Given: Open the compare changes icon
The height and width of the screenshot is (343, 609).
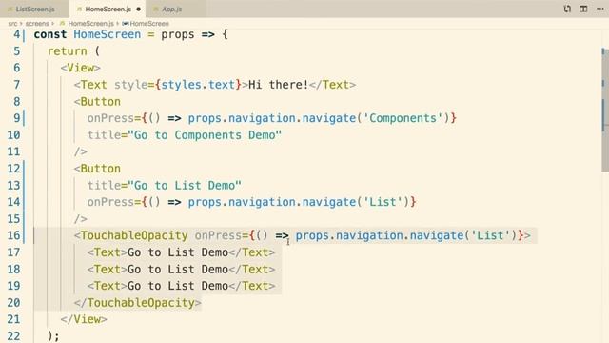Looking at the screenshot, I should 567,9.
